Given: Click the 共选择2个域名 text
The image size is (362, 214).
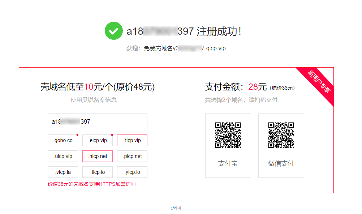Looking at the screenshot, I should tap(224, 100).
